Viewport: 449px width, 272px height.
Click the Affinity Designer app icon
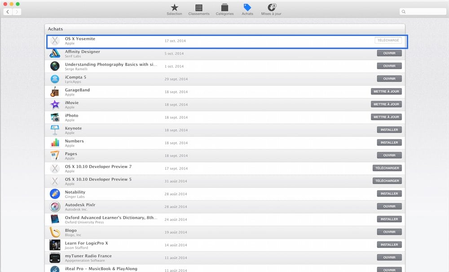tap(55, 54)
